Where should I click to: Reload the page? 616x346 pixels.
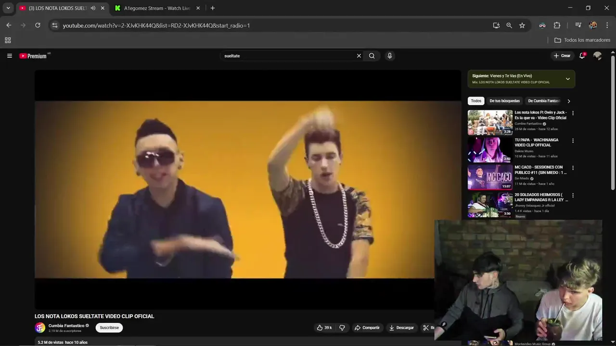38,25
